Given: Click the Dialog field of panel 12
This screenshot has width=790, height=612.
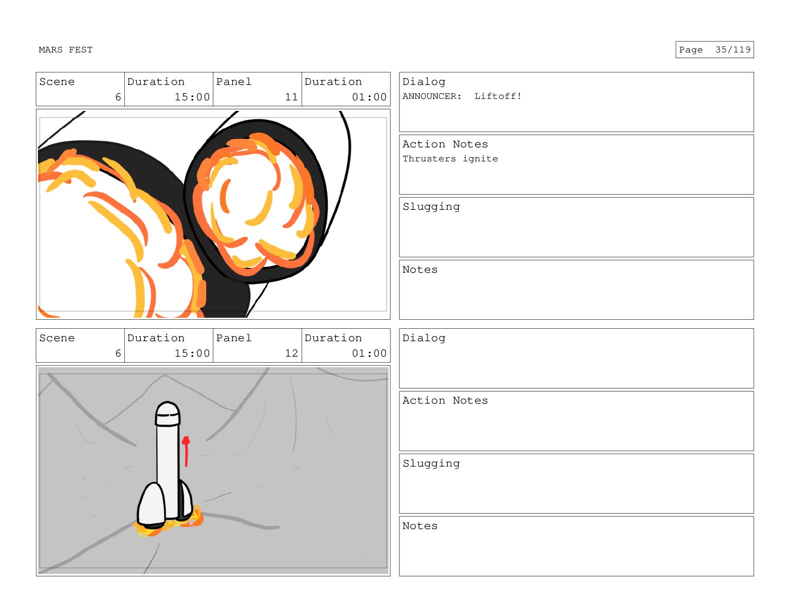Looking at the screenshot, I should [x=576, y=358].
